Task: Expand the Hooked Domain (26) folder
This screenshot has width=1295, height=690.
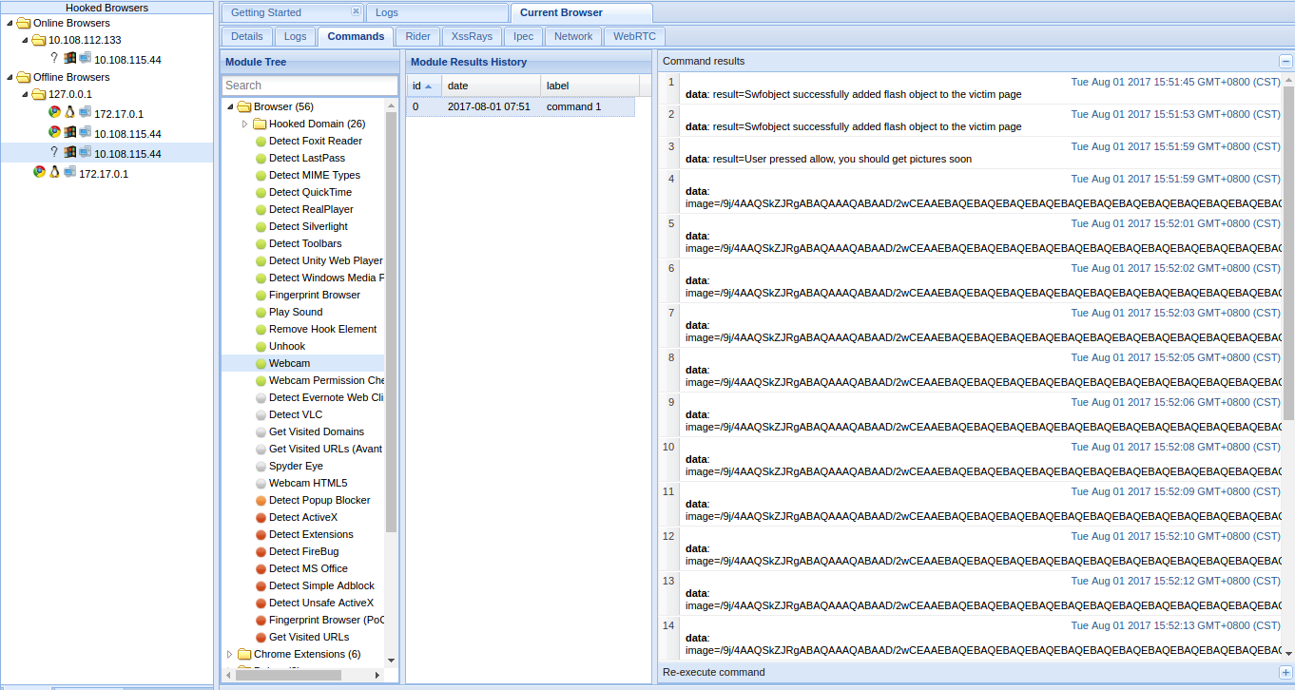Action: point(244,124)
